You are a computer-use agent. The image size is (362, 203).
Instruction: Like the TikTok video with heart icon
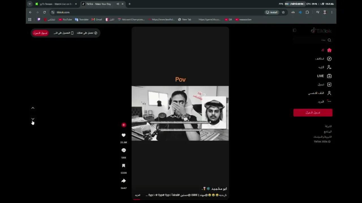(x=124, y=135)
